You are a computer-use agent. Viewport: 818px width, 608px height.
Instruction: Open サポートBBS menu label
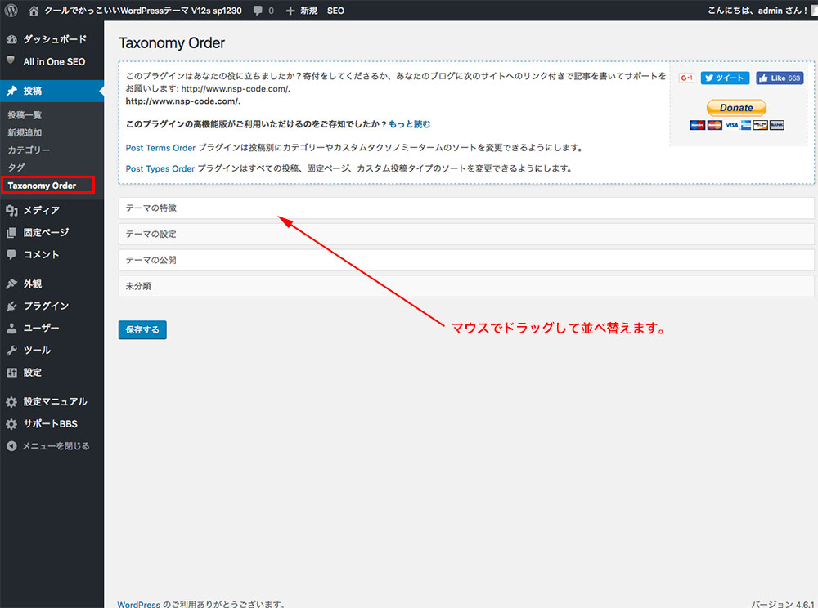(50, 424)
